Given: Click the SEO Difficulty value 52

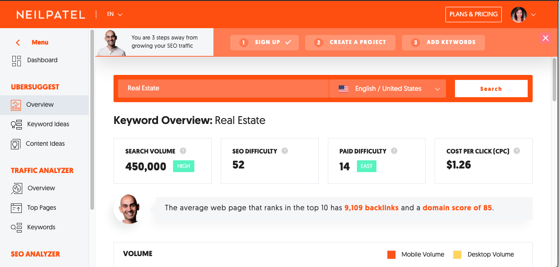Looking at the screenshot, I should pos(238,165).
